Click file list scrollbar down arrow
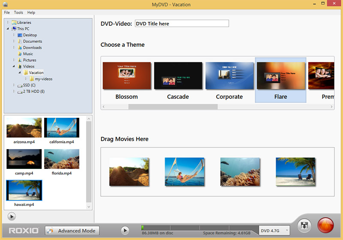This screenshot has height=240, width=343. pyautogui.click(x=89, y=207)
